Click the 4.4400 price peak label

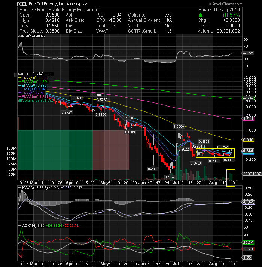point(96,94)
